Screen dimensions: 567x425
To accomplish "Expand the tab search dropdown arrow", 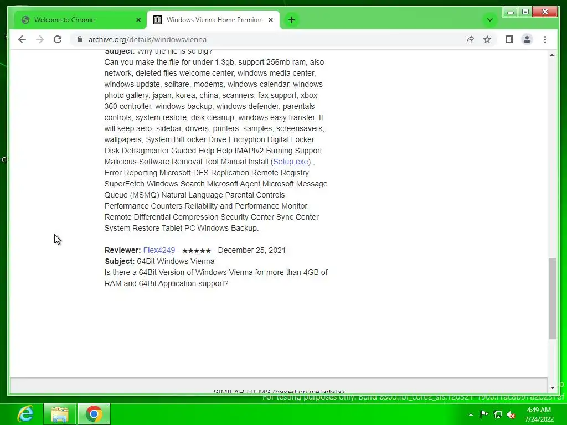I will 489,20.
